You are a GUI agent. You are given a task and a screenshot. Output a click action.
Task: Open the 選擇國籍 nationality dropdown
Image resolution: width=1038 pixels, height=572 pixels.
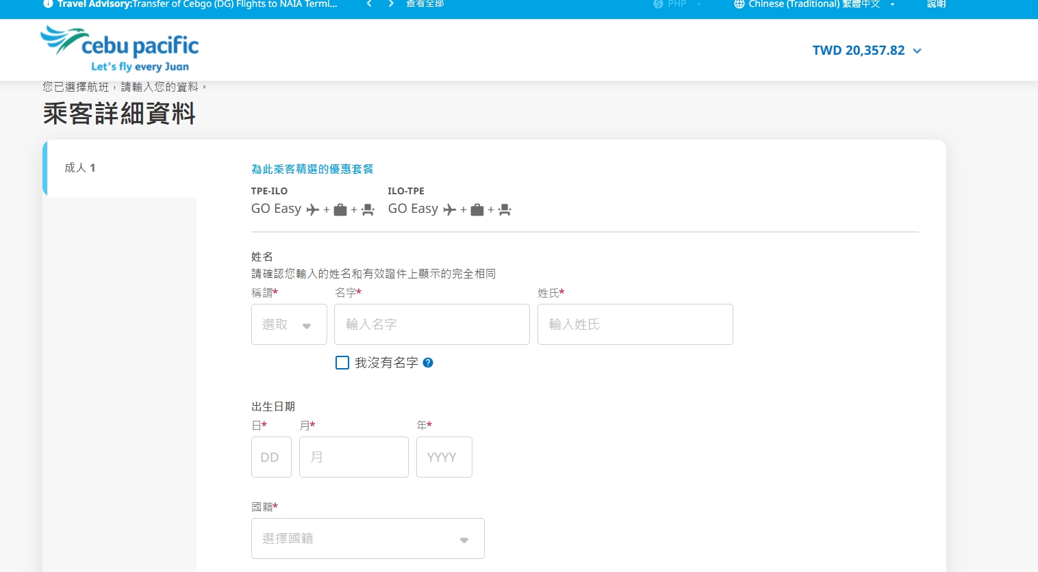[368, 538]
